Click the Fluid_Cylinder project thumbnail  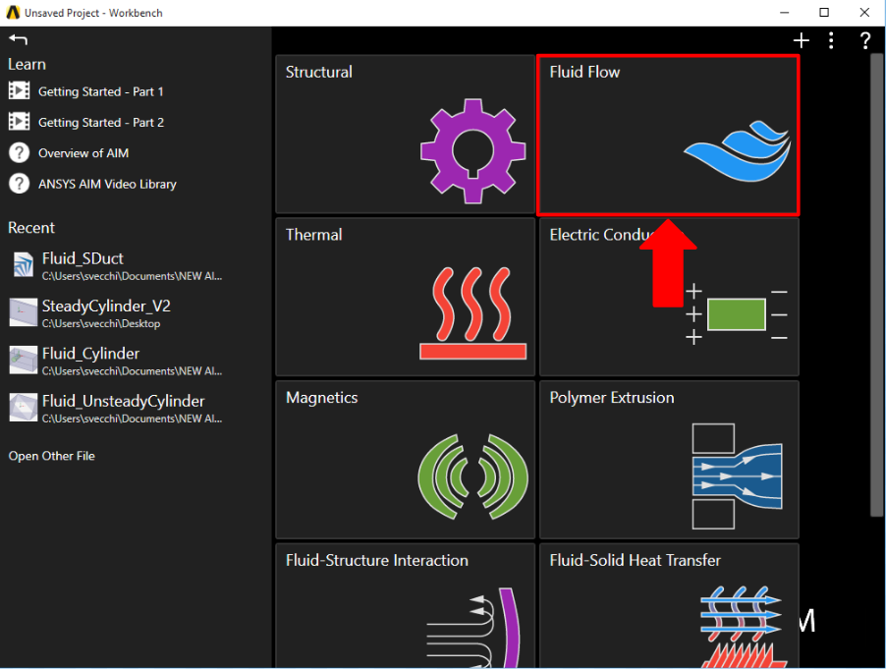click(24, 360)
